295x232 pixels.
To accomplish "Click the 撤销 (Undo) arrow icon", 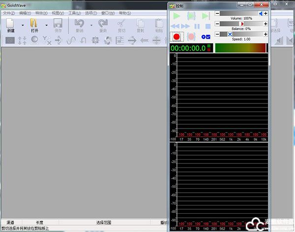I will [x=79, y=23].
